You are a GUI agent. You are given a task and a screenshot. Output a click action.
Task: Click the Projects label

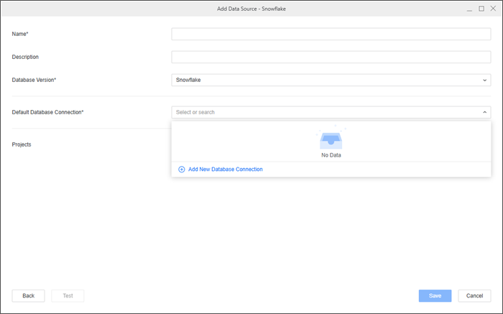coord(22,144)
